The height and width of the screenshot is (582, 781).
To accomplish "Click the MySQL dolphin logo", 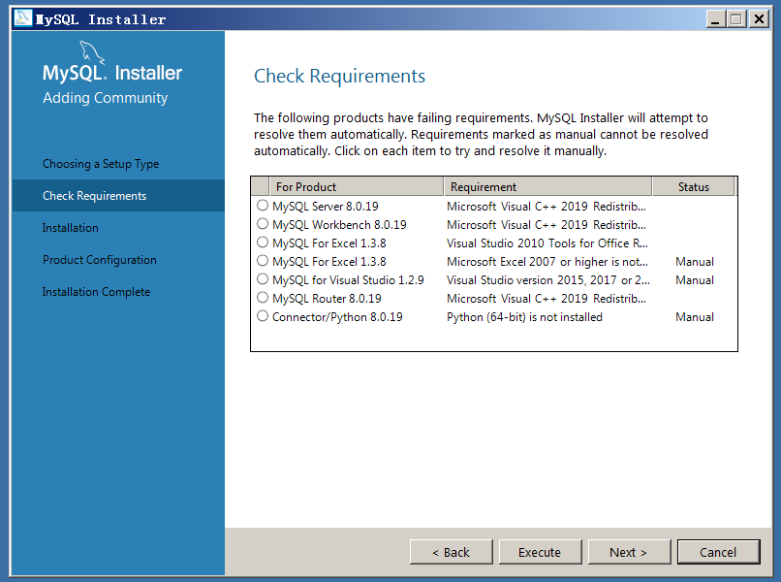I will [x=92, y=52].
